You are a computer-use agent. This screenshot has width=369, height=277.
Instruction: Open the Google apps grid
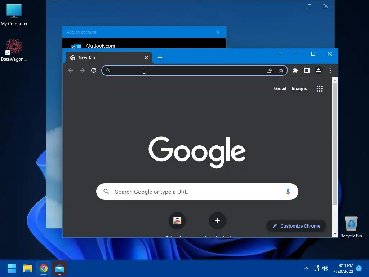coord(319,89)
